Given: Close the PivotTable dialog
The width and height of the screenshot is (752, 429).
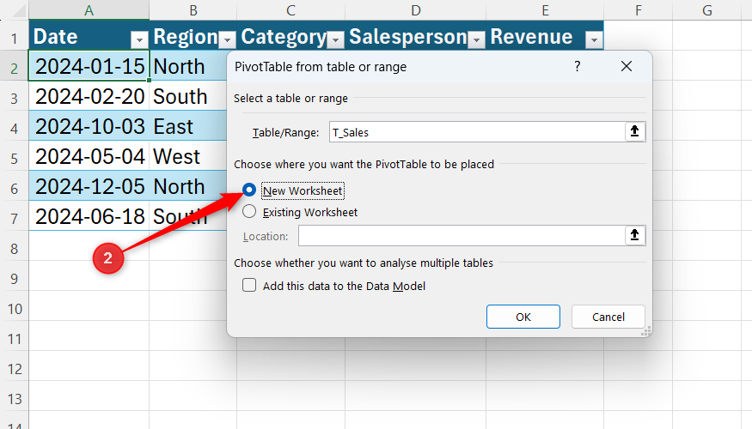Looking at the screenshot, I should coord(627,67).
